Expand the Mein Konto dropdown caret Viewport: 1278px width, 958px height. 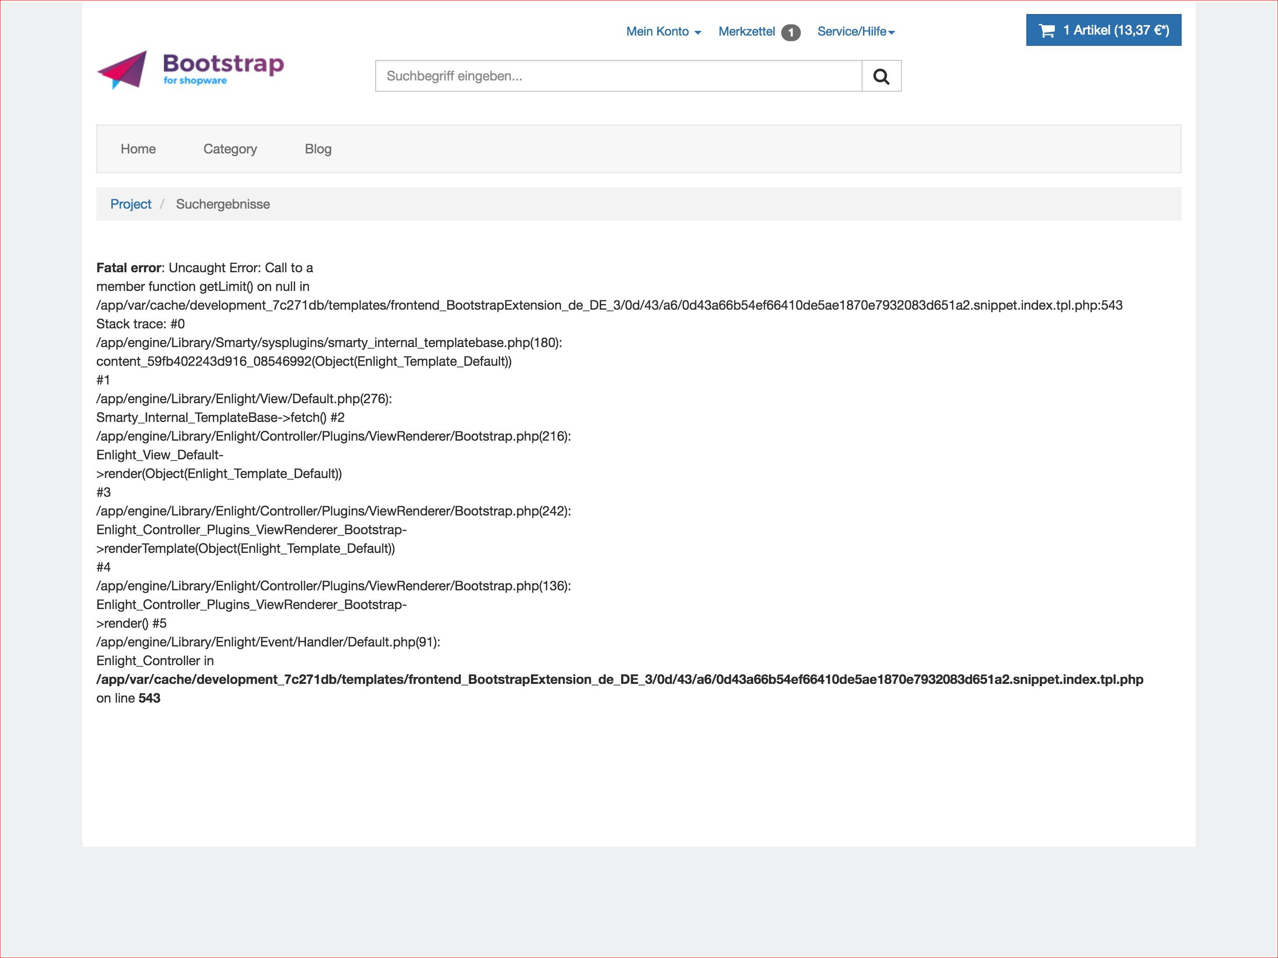coord(698,33)
